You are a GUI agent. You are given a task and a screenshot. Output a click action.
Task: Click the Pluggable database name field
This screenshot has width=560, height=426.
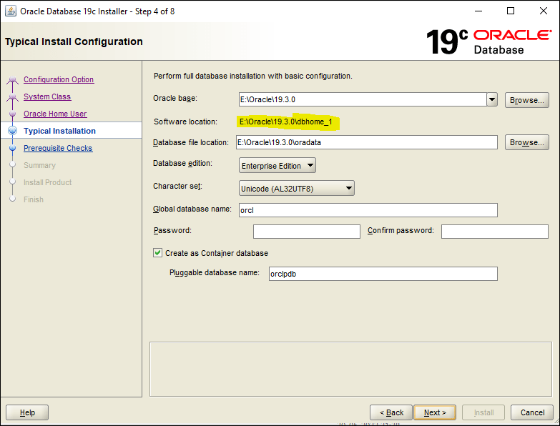[383, 274]
